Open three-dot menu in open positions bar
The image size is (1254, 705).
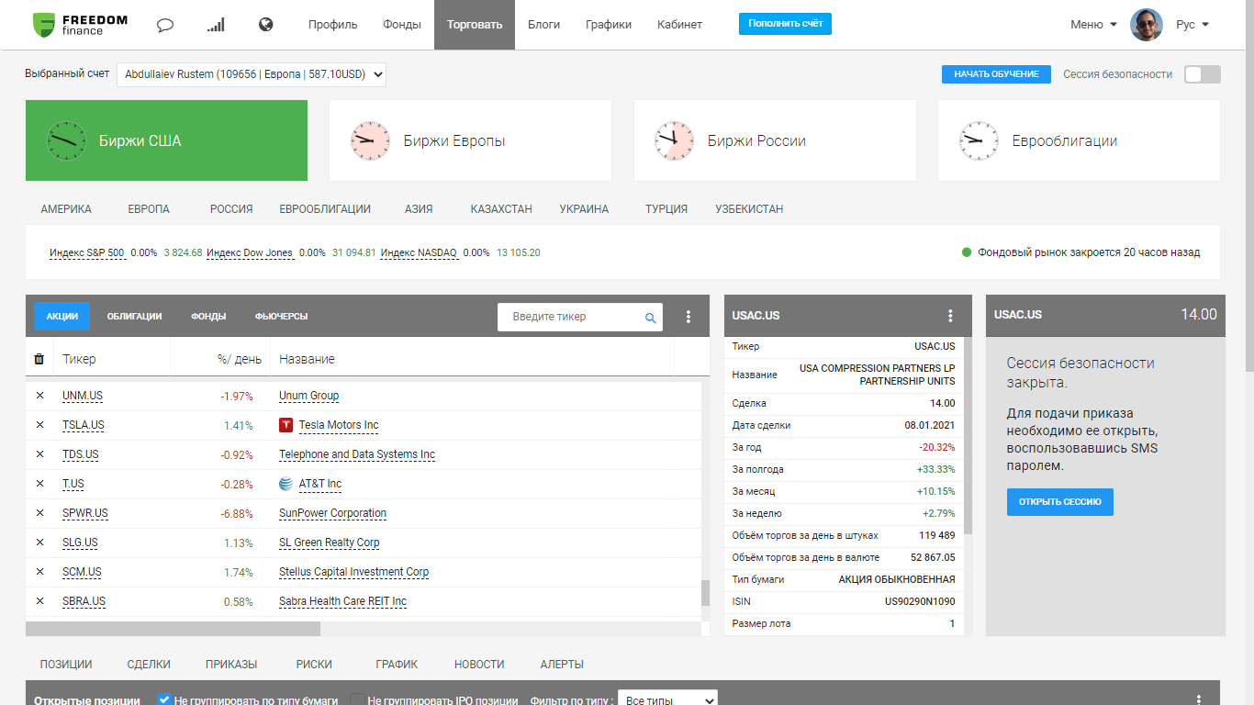pos(1198,699)
